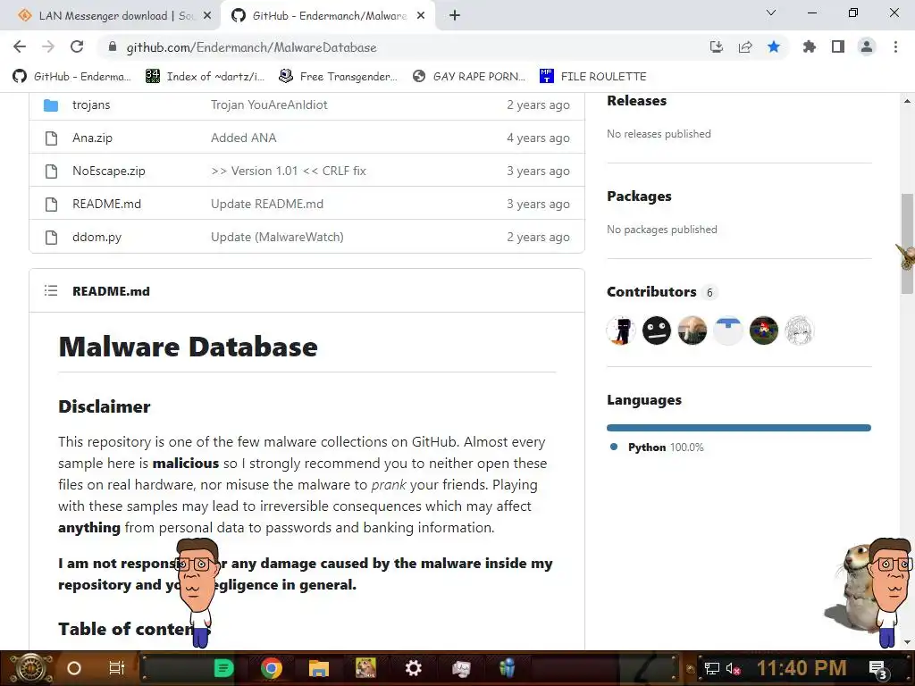Open the Chrome profile avatar
This screenshot has height=686, width=915.
click(x=867, y=46)
